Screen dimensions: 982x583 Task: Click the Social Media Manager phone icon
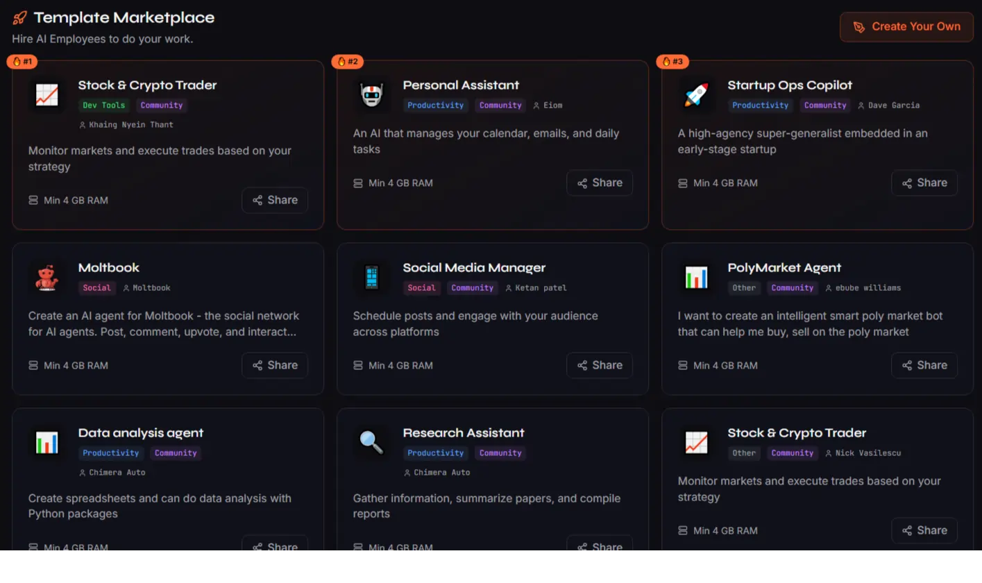coord(372,277)
